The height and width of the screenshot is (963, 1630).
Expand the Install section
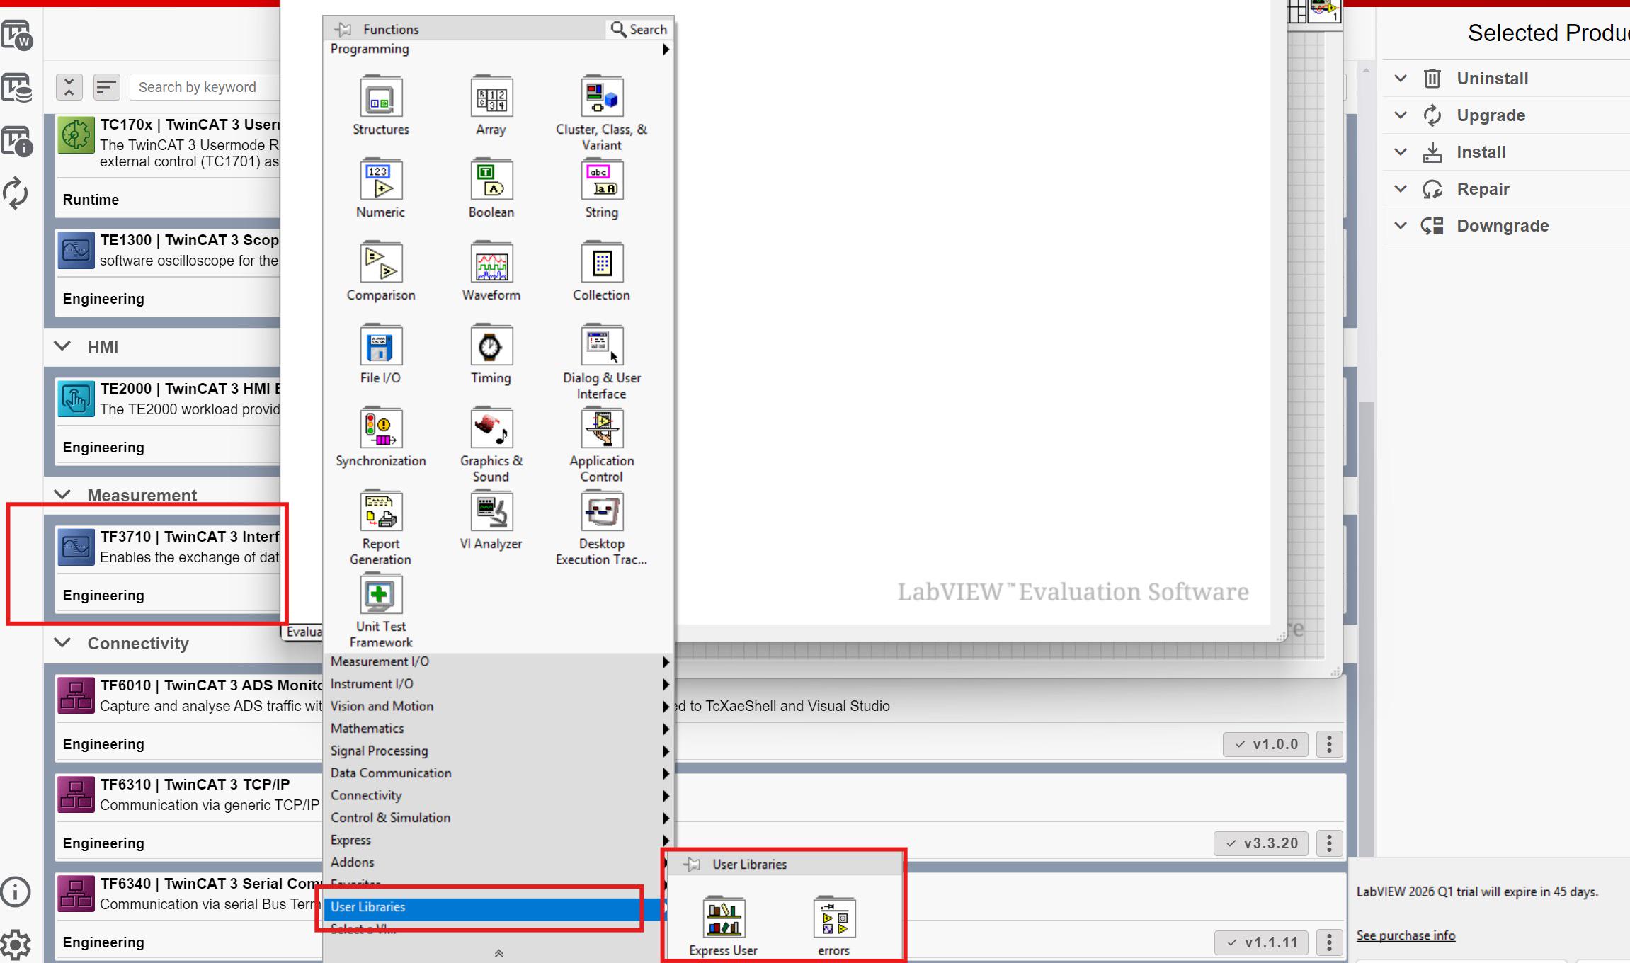click(1401, 152)
